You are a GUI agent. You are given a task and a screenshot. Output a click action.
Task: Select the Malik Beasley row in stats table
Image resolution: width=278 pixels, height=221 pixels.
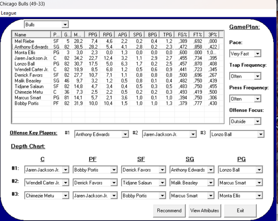pyautogui.click(x=116, y=81)
